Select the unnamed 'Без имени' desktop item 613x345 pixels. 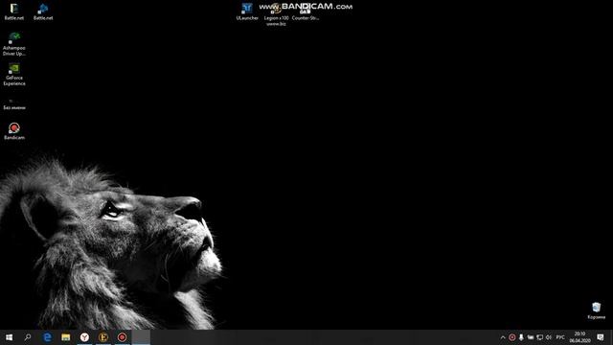14,104
